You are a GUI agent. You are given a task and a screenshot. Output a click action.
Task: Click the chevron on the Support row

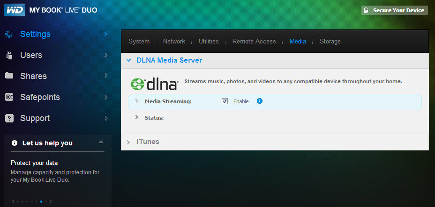click(x=105, y=118)
